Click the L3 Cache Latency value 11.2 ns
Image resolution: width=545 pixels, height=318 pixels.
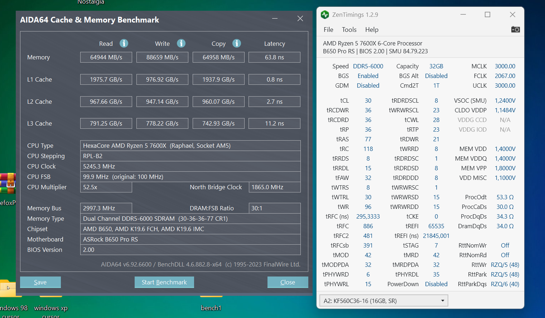pyautogui.click(x=274, y=123)
